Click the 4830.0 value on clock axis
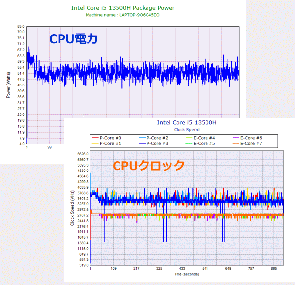 pos(83,171)
